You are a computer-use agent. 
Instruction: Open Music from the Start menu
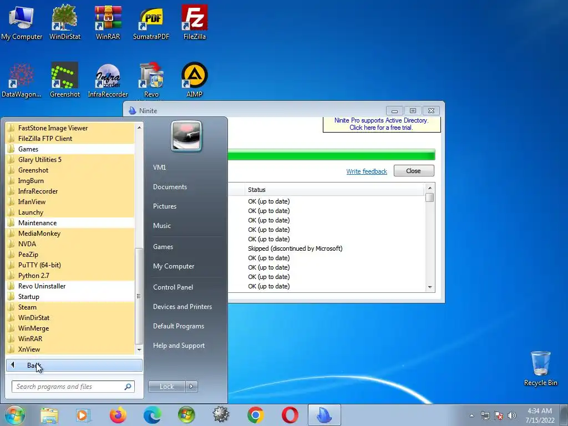point(162,225)
